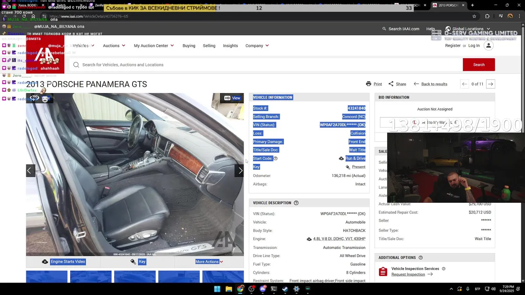Open the Buying menu item
The width and height of the screenshot is (525, 295).
click(x=189, y=45)
